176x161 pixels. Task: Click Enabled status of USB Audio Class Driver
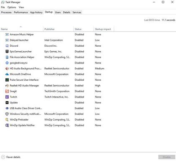[x=79, y=108]
